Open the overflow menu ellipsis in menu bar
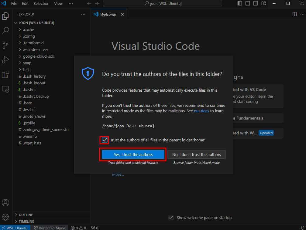306x230 pixels. pyautogui.click(x=71, y=4)
